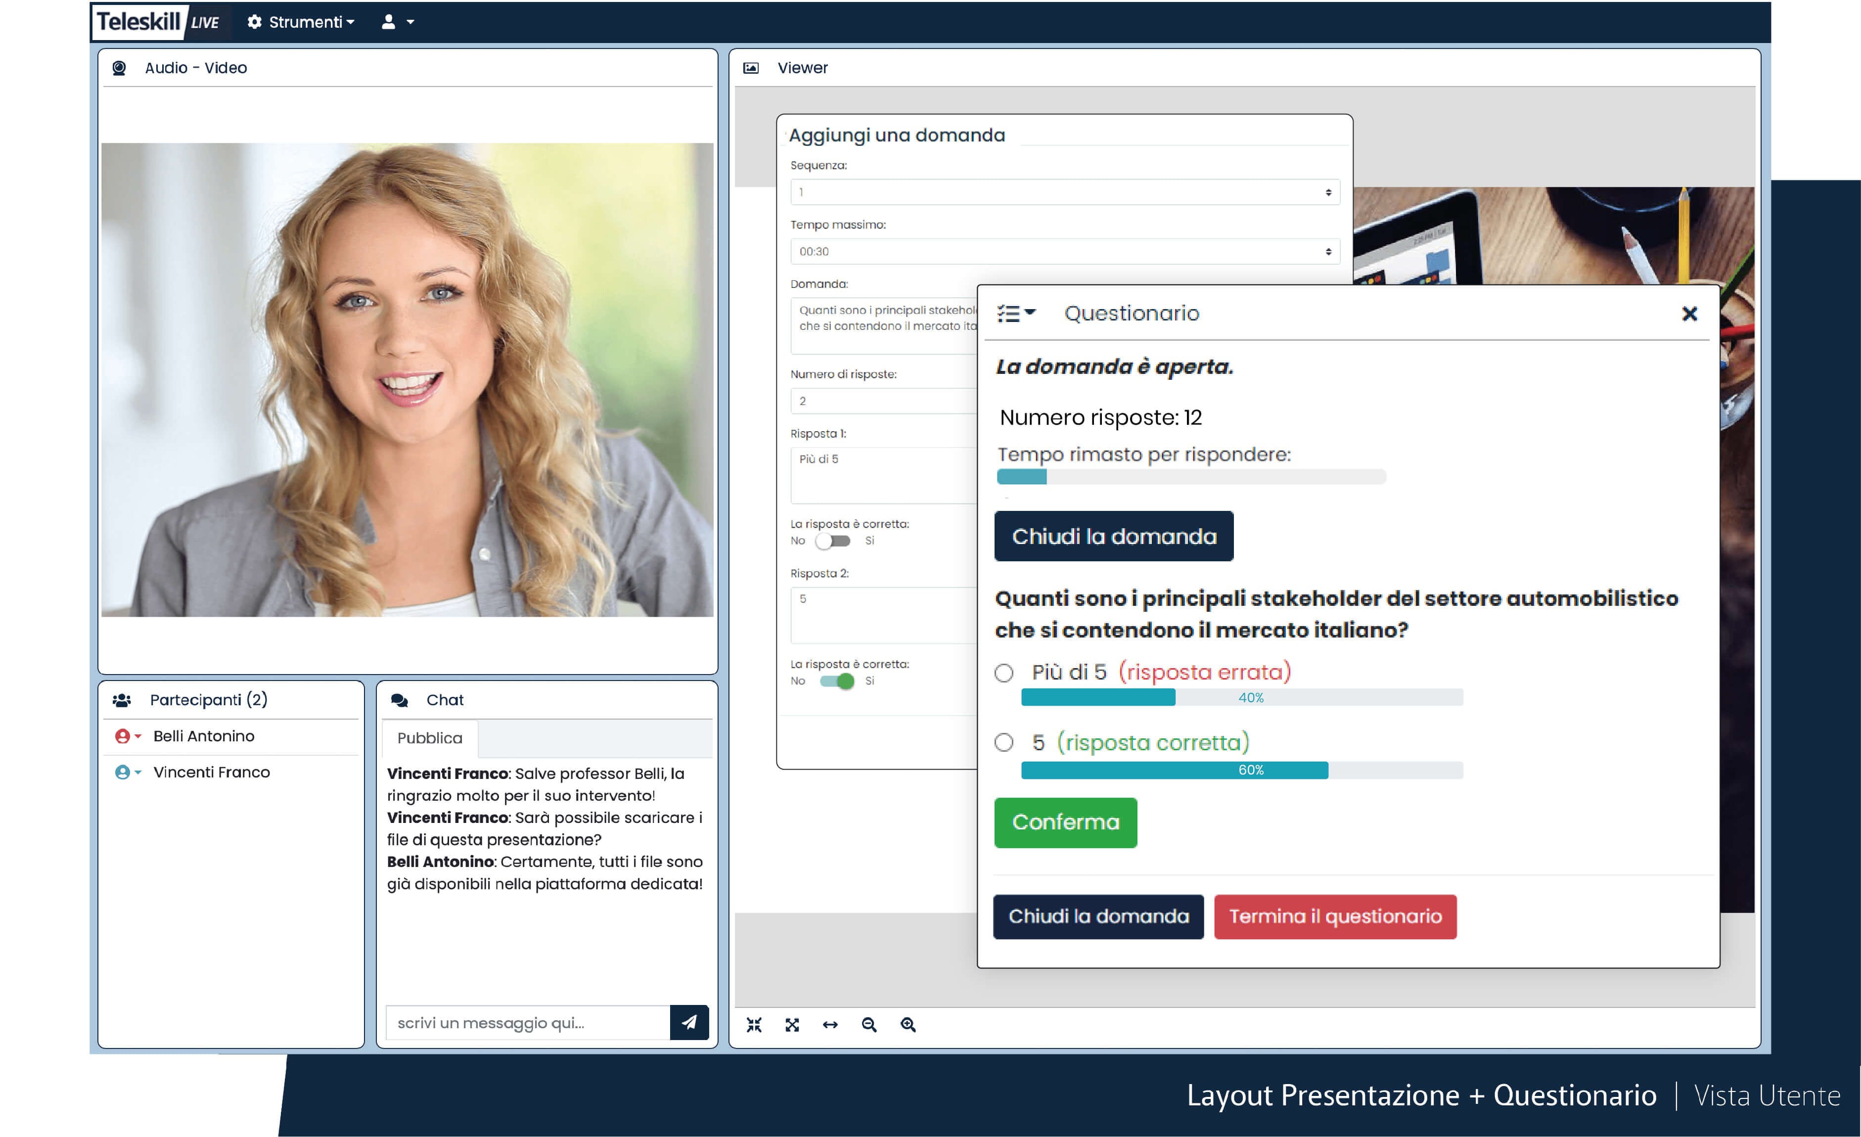Click the expand fullscreen viewer icon
The image size is (1861, 1137).
(x=791, y=1024)
